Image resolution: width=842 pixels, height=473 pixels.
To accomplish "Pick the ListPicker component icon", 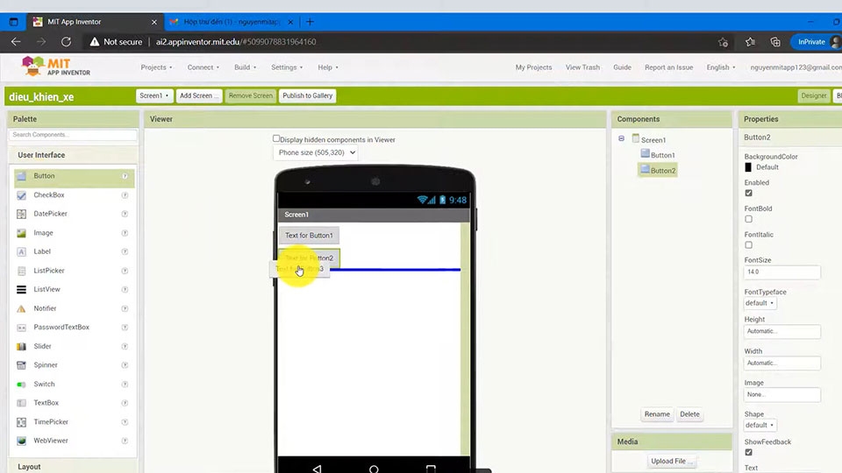I will (x=21, y=271).
